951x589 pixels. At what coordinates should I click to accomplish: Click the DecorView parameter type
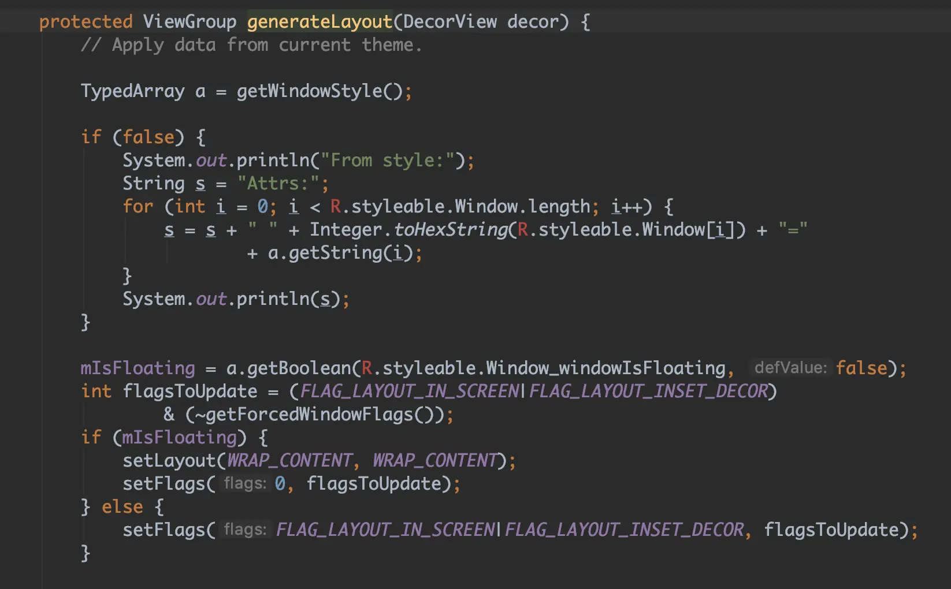450,22
